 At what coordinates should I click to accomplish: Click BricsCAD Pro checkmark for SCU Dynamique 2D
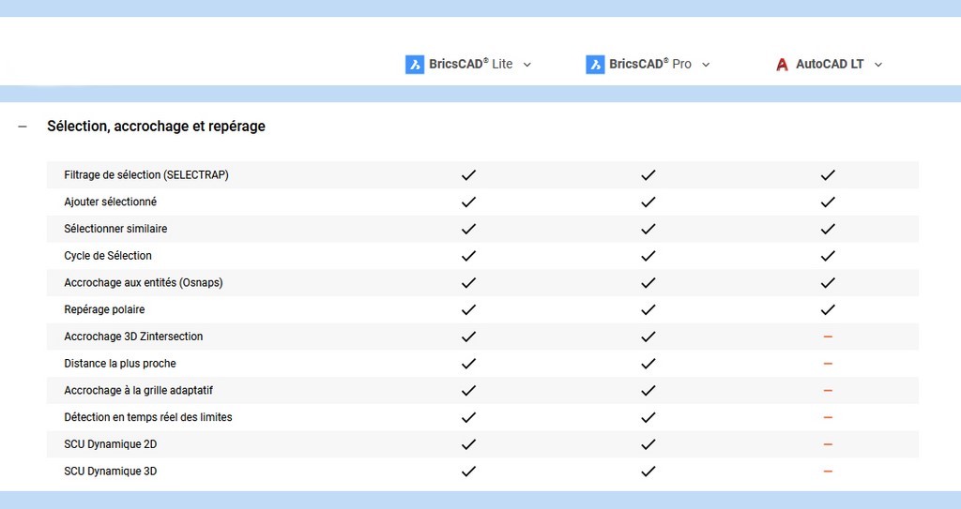648,444
